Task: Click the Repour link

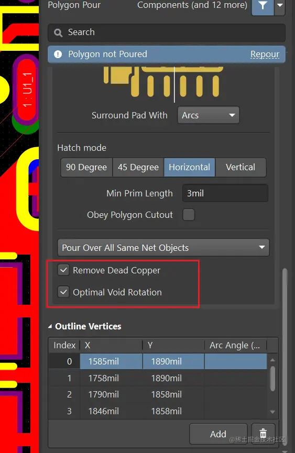Action: pyautogui.click(x=265, y=54)
